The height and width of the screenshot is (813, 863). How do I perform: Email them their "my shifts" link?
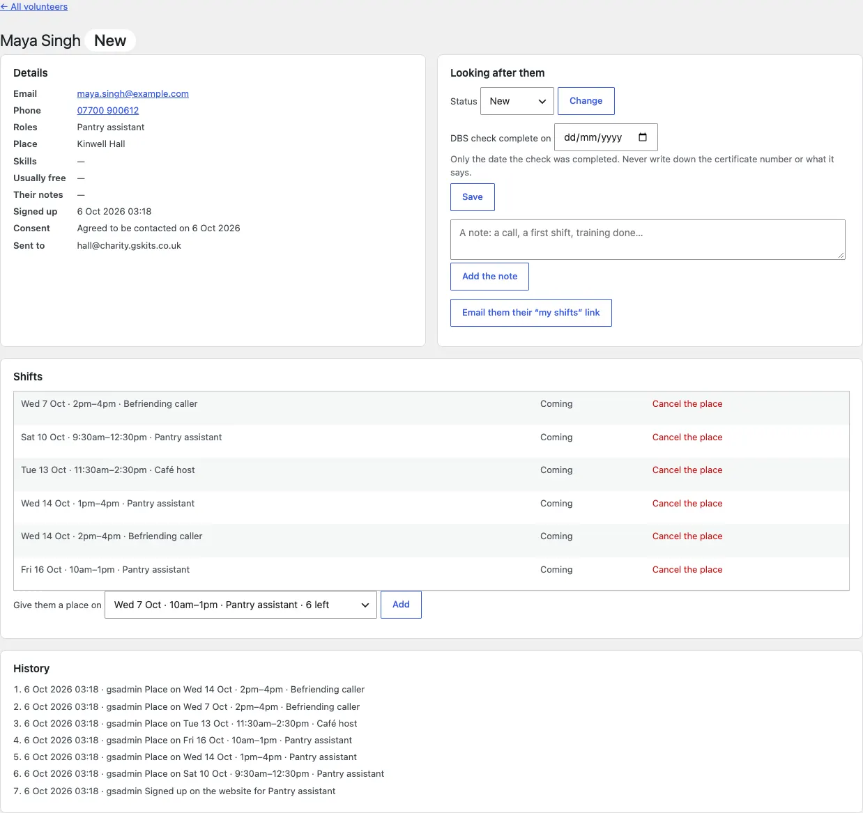[x=530, y=313]
